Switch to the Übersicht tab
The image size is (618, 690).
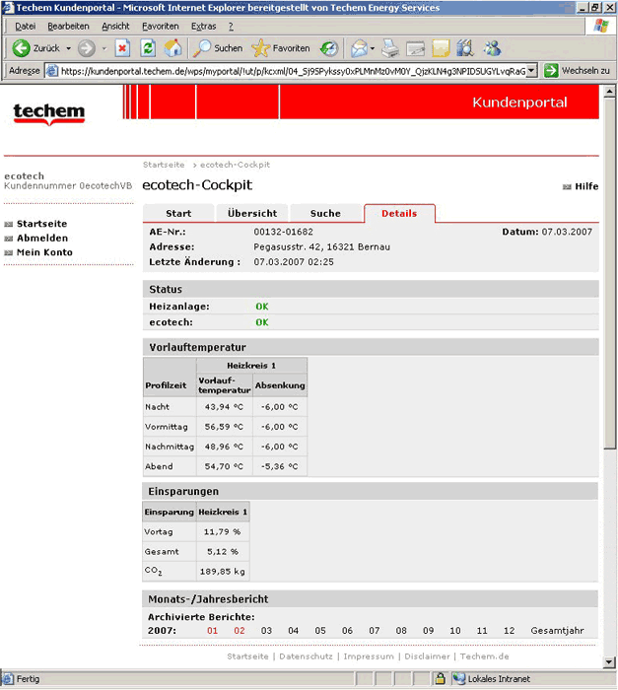252,214
